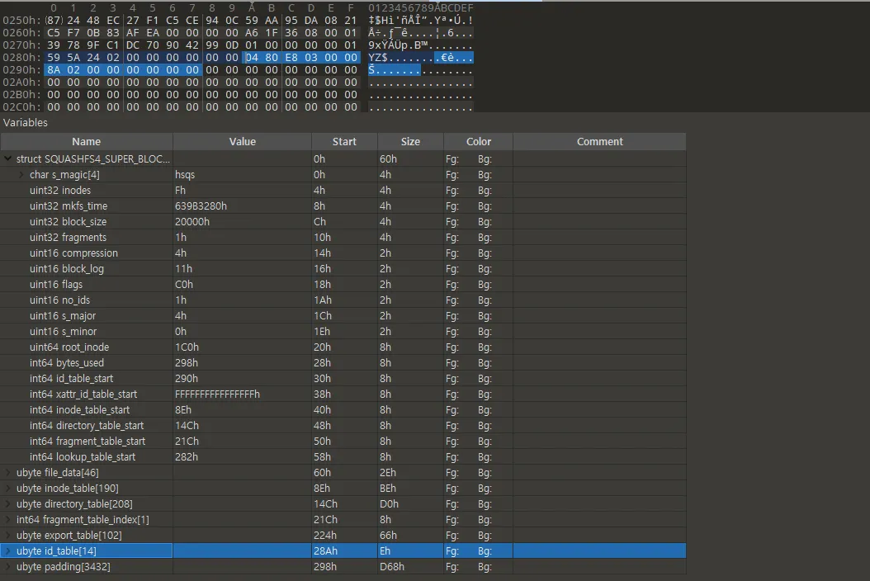Screen dimensions: 870x581
Task: Select the uint16 compression variable row
Action: [x=73, y=253]
